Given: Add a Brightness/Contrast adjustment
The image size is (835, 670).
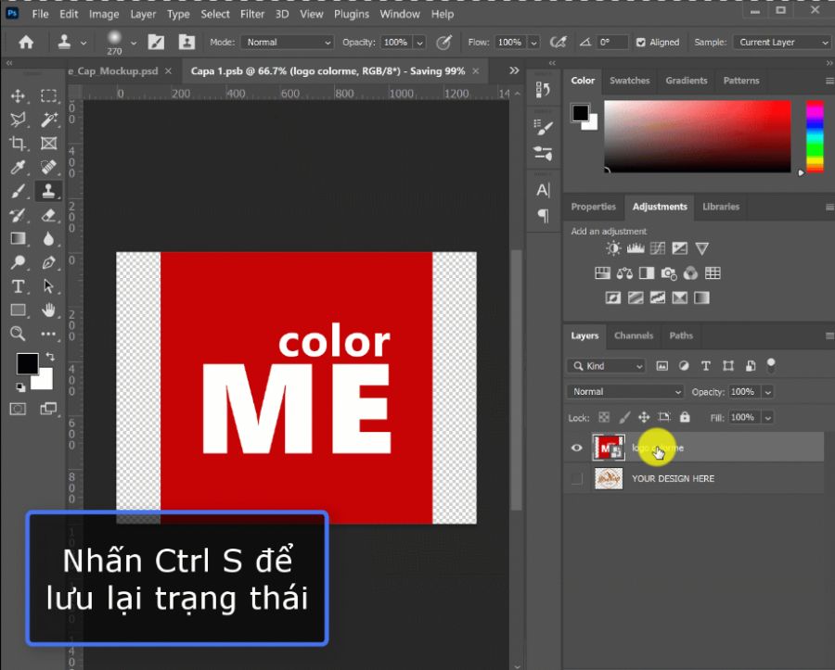Looking at the screenshot, I should point(613,248).
